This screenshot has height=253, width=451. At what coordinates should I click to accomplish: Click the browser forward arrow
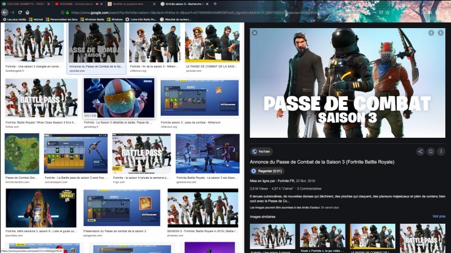[12, 12]
